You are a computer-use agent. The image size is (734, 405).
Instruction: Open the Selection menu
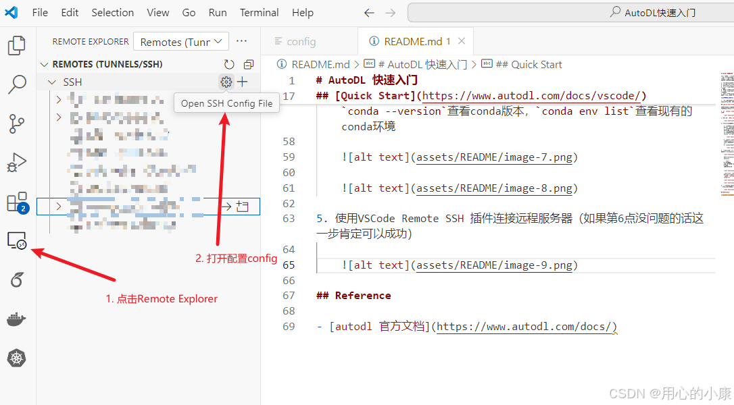pos(112,13)
